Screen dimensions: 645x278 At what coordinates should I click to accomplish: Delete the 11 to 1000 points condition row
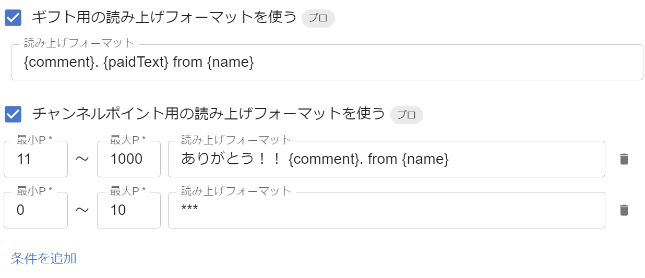click(624, 159)
